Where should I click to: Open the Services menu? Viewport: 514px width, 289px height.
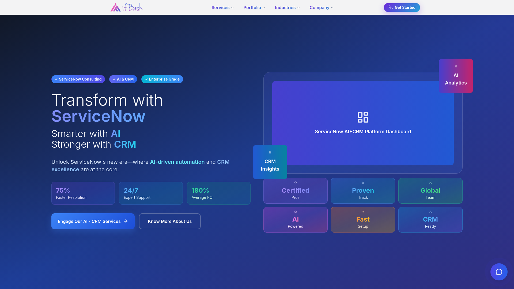(x=222, y=7)
